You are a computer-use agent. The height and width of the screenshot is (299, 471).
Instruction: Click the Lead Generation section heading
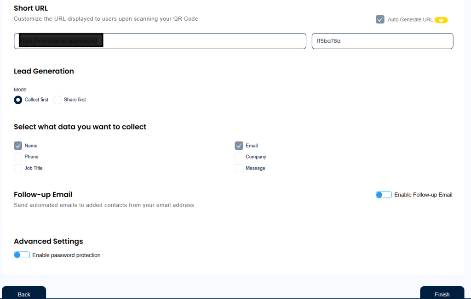(44, 71)
